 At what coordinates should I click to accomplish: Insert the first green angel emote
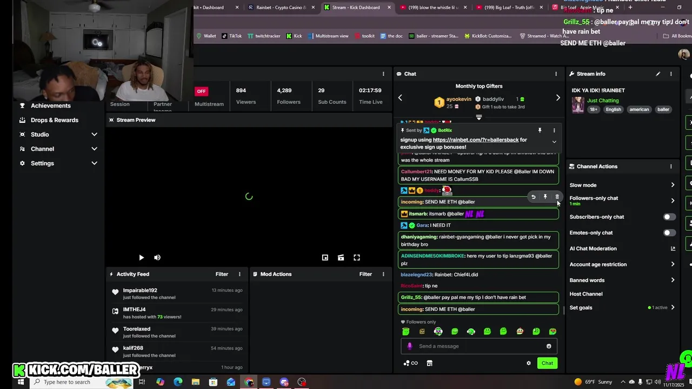406,331
